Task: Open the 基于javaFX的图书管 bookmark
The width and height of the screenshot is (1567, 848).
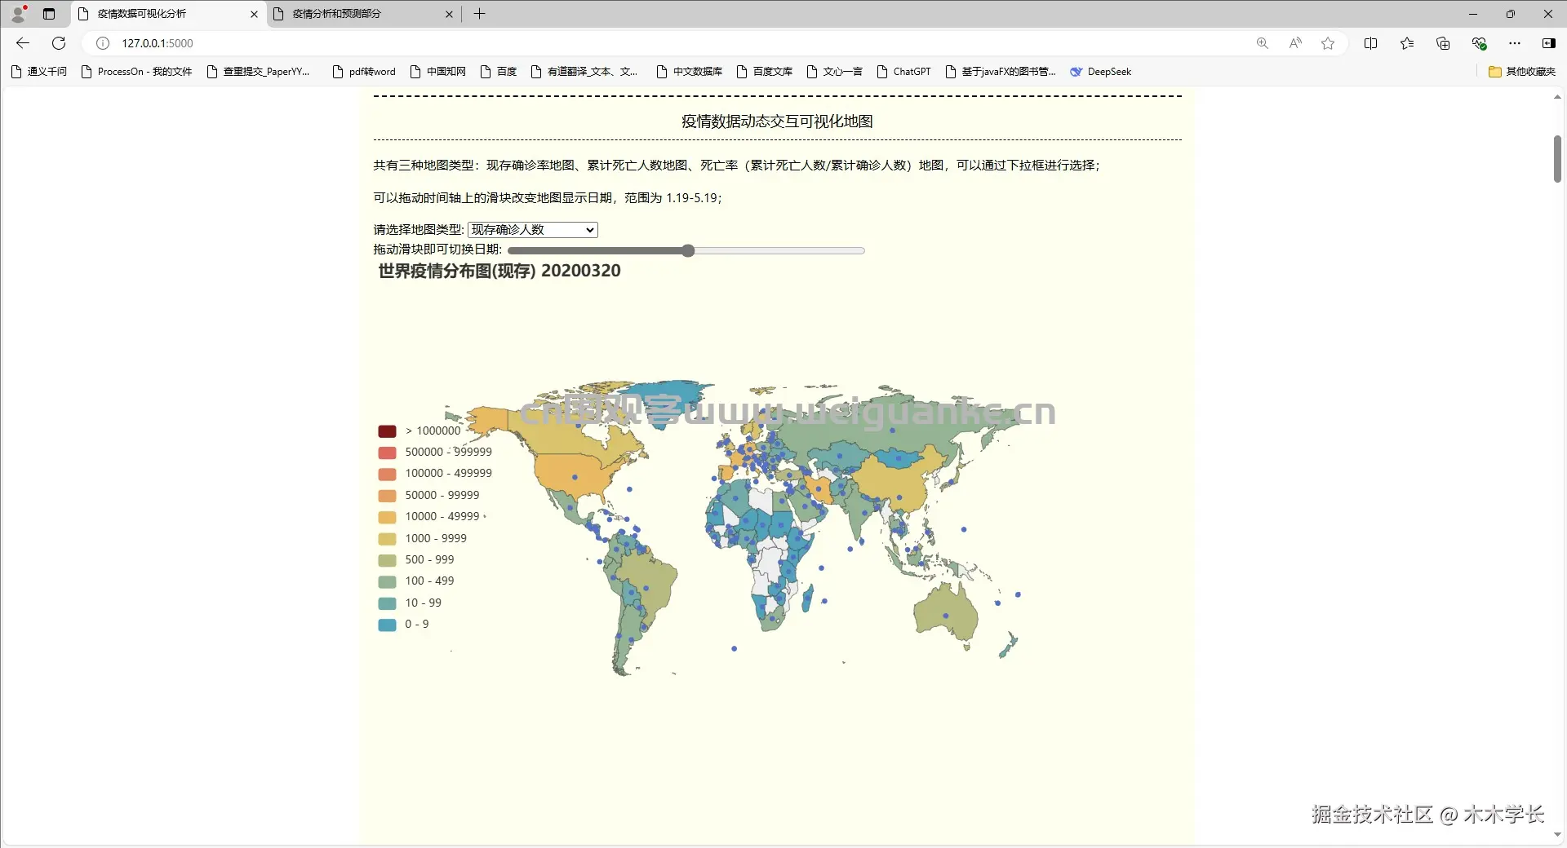Action: pyautogui.click(x=1001, y=72)
